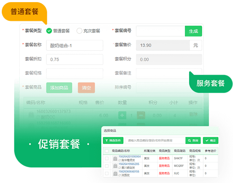Click the 生成 button next to 套餐编号

point(193,31)
